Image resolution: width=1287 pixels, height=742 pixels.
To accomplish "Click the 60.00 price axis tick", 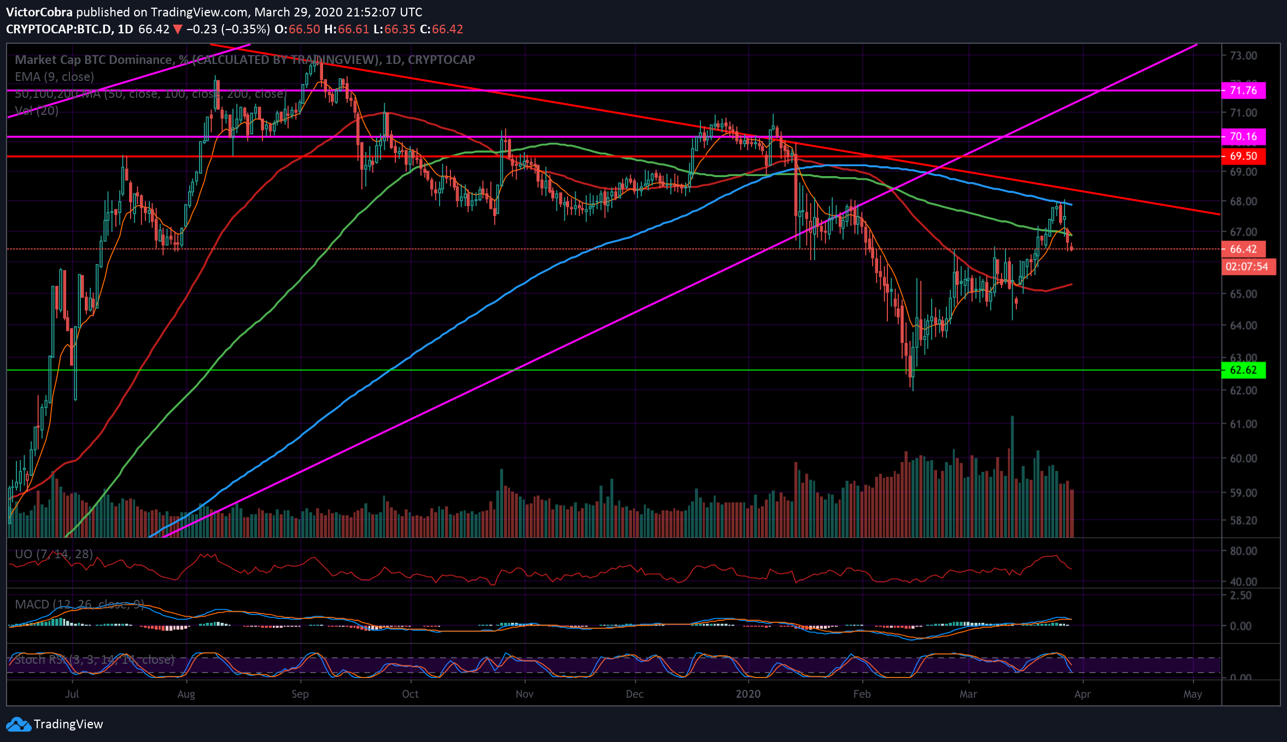I will pyautogui.click(x=1243, y=458).
